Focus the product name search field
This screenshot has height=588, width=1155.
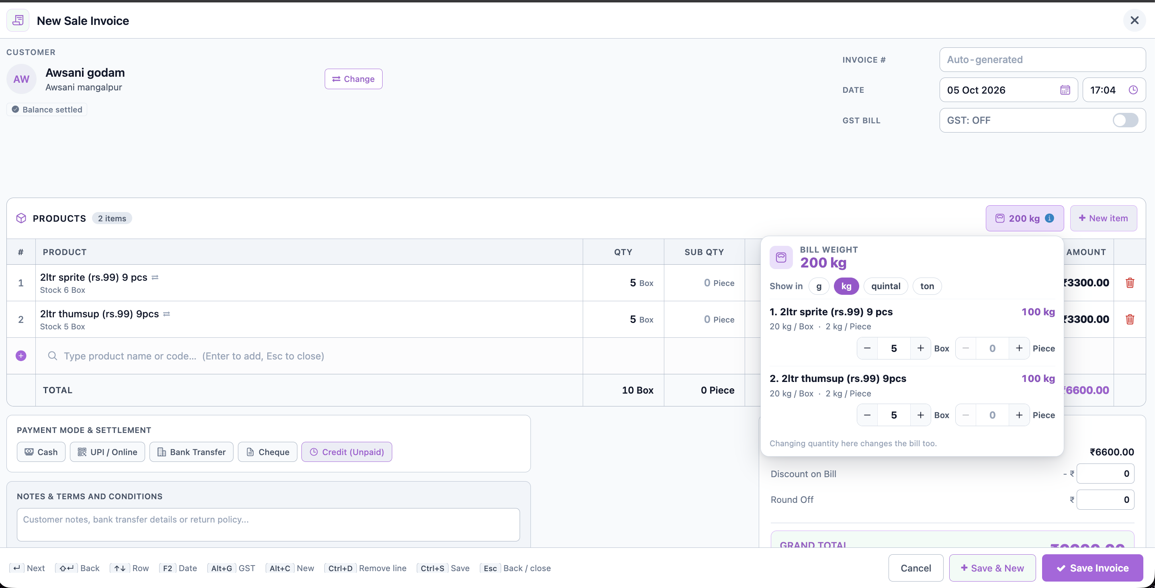click(309, 356)
